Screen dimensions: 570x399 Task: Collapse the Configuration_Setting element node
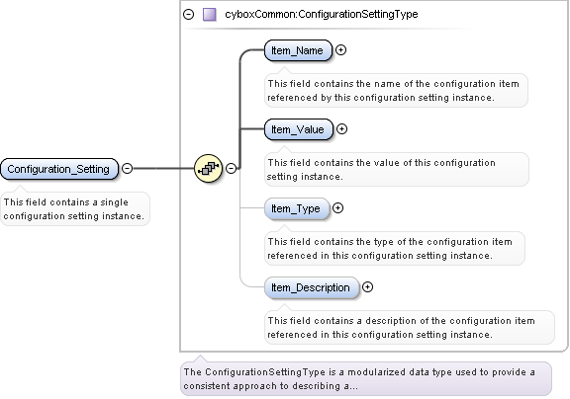(x=127, y=168)
